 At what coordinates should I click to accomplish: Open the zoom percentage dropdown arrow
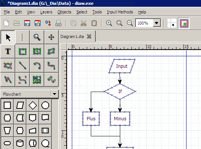(x=156, y=23)
